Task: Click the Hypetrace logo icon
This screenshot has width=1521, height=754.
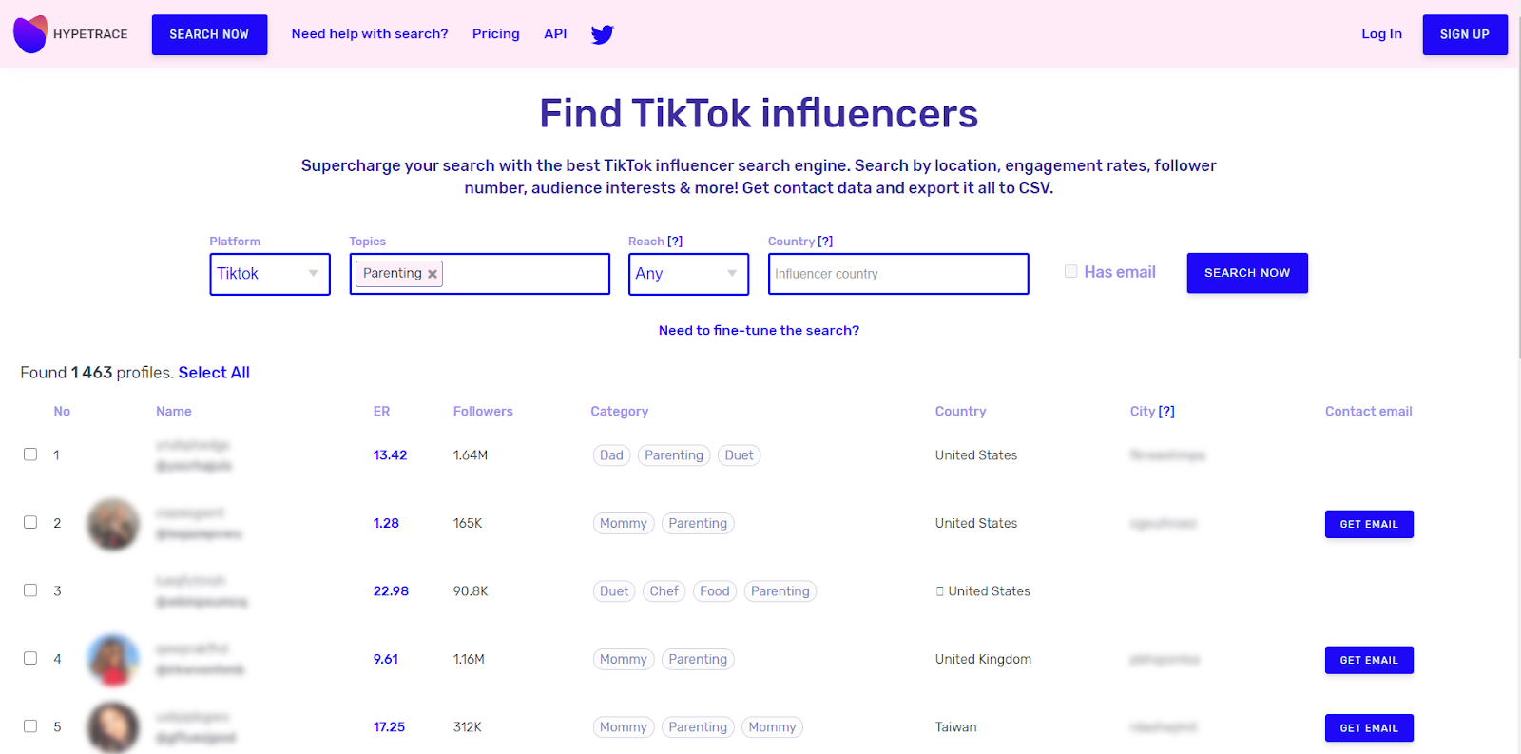Action: click(x=29, y=34)
